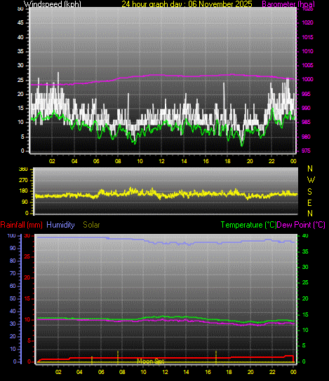Viewport: 329px width, 381px height.
Task: Select the Dew Point (°C) legend label
Action: 301,225
